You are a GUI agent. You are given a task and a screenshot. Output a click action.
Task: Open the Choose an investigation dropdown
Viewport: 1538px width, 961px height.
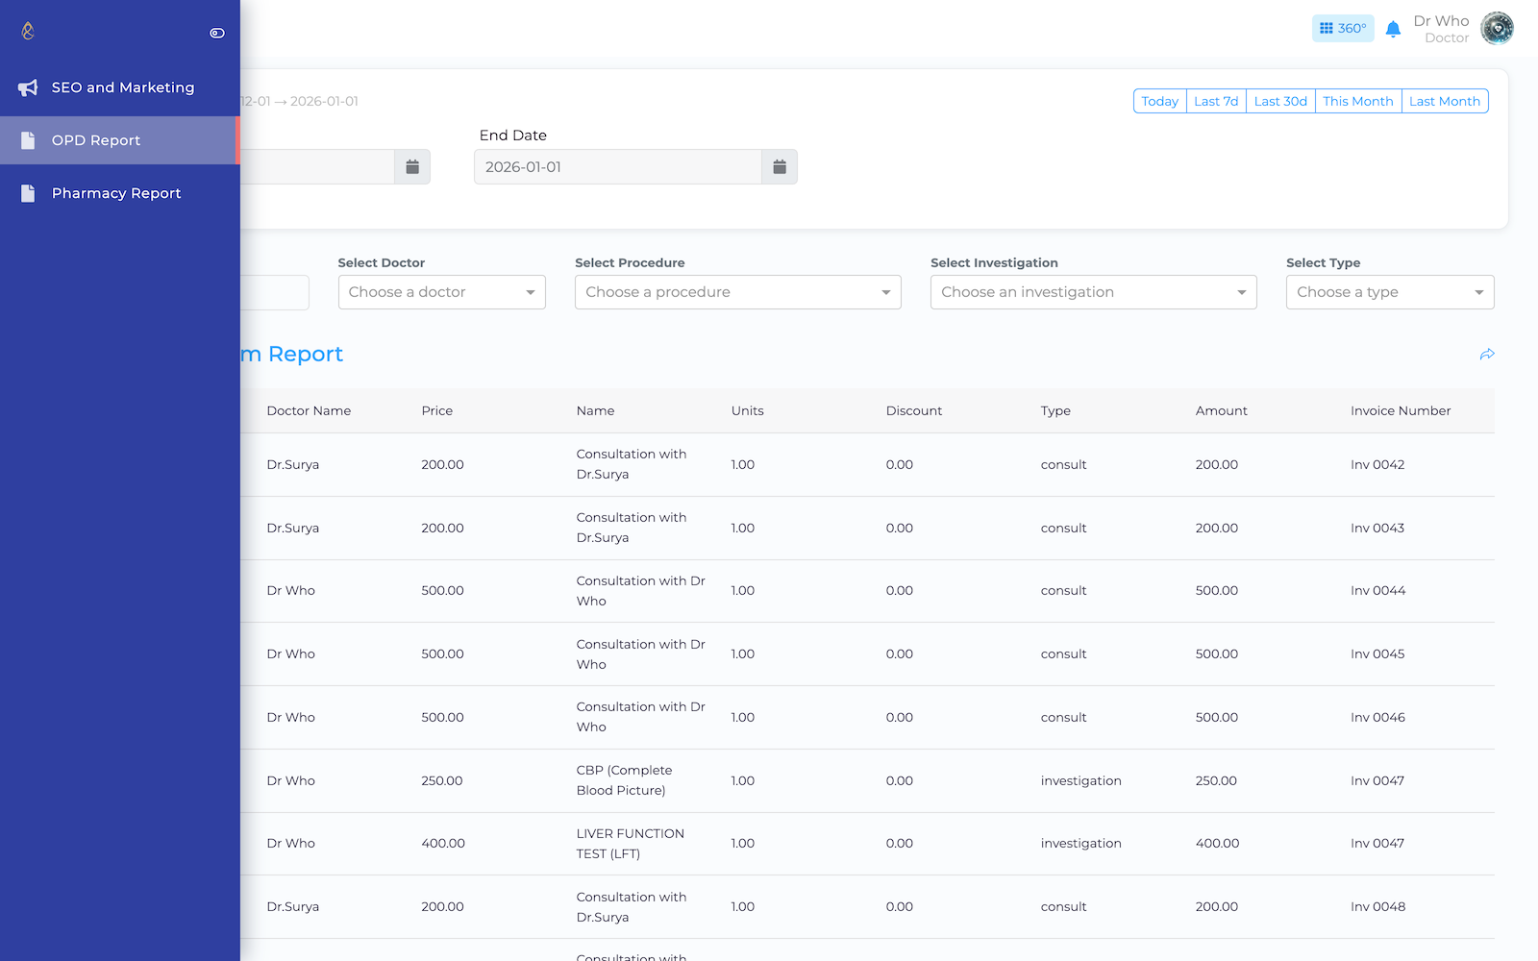tap(1093, 292)
